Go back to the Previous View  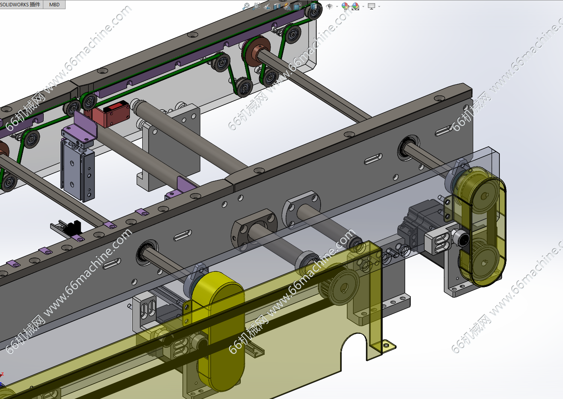tap(267, 6)
